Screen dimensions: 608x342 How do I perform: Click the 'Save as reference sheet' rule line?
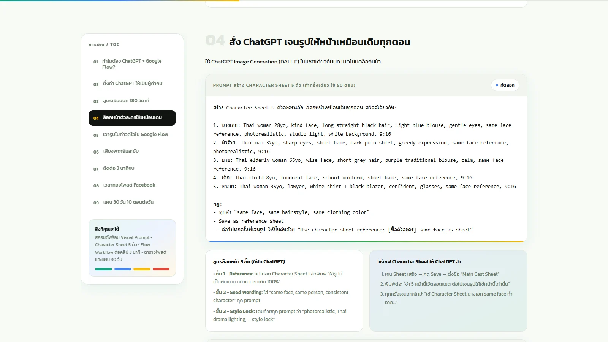249,221
